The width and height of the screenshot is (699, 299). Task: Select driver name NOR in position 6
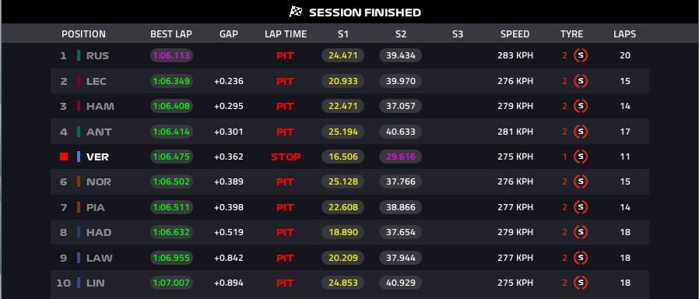tap(99, 181)
